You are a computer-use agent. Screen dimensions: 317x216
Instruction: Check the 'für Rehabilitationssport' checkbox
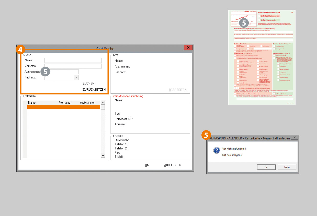point(259,16)
